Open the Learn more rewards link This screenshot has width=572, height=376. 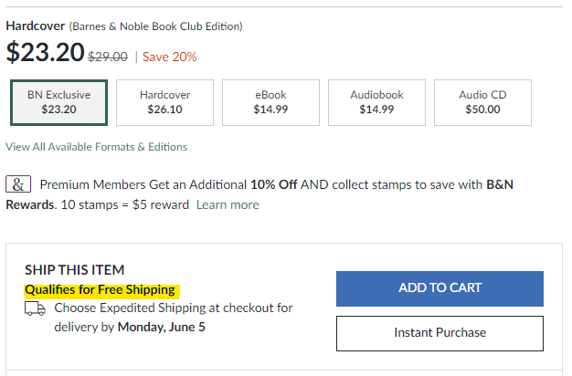coord(228,204)
